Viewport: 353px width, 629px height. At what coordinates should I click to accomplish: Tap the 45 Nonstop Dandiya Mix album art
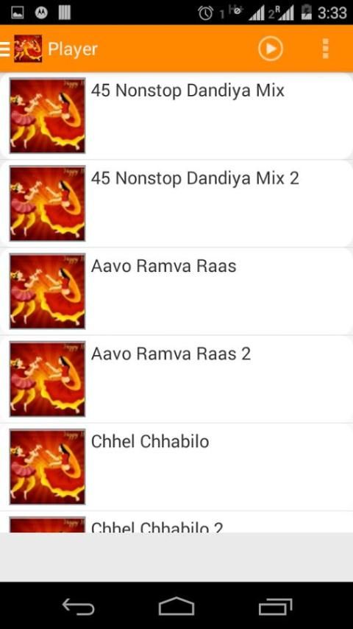pyautogui.click(x=47, y=116)
